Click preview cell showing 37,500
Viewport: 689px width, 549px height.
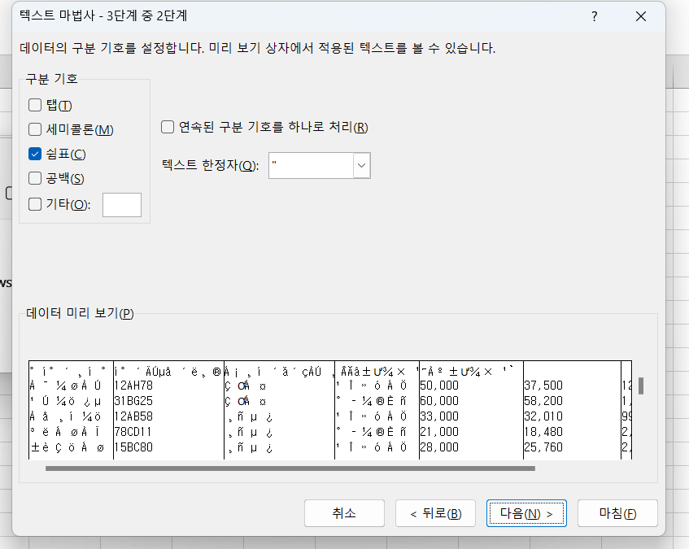[544, 386]
